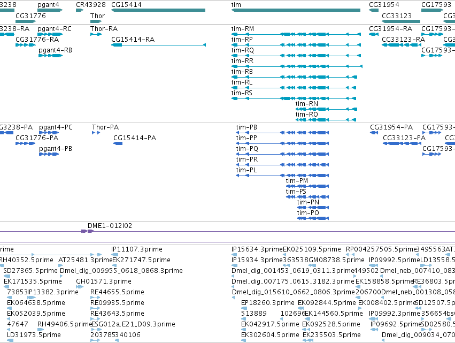Click the RE43643.5prime EST
455x343 pixels.
pos(95,319)
